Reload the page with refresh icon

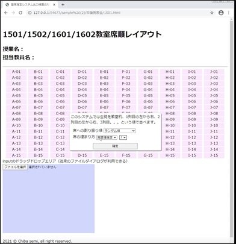[x=20, y=13]
